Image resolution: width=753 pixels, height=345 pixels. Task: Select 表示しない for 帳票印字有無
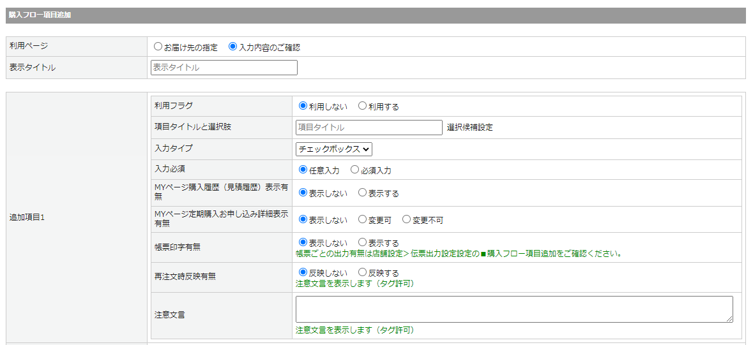303,242
